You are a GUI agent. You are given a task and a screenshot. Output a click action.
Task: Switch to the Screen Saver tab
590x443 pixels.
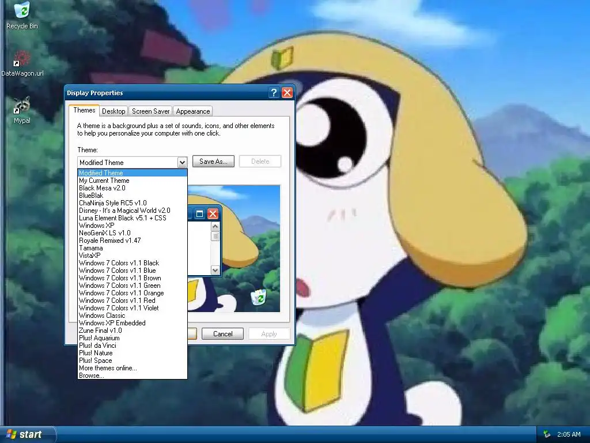(x=150, y=111)
